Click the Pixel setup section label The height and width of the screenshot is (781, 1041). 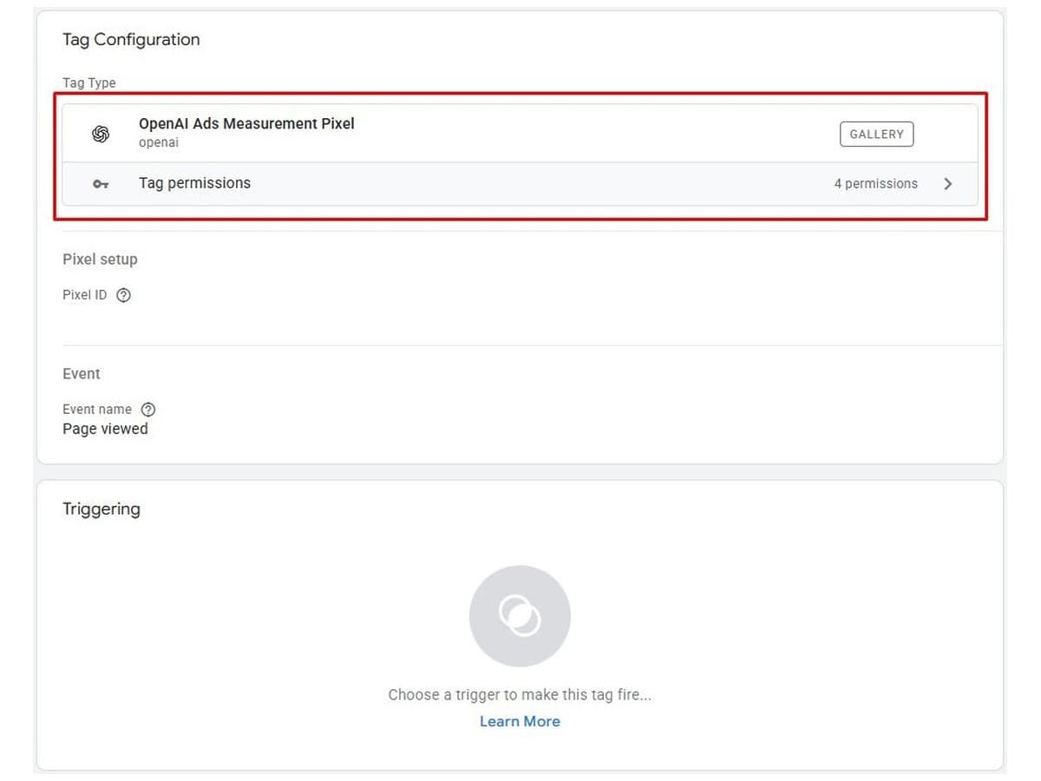click(100, 259)
